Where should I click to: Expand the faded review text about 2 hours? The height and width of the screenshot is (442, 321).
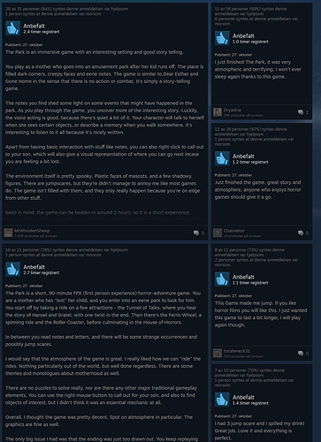coord(98,212)
